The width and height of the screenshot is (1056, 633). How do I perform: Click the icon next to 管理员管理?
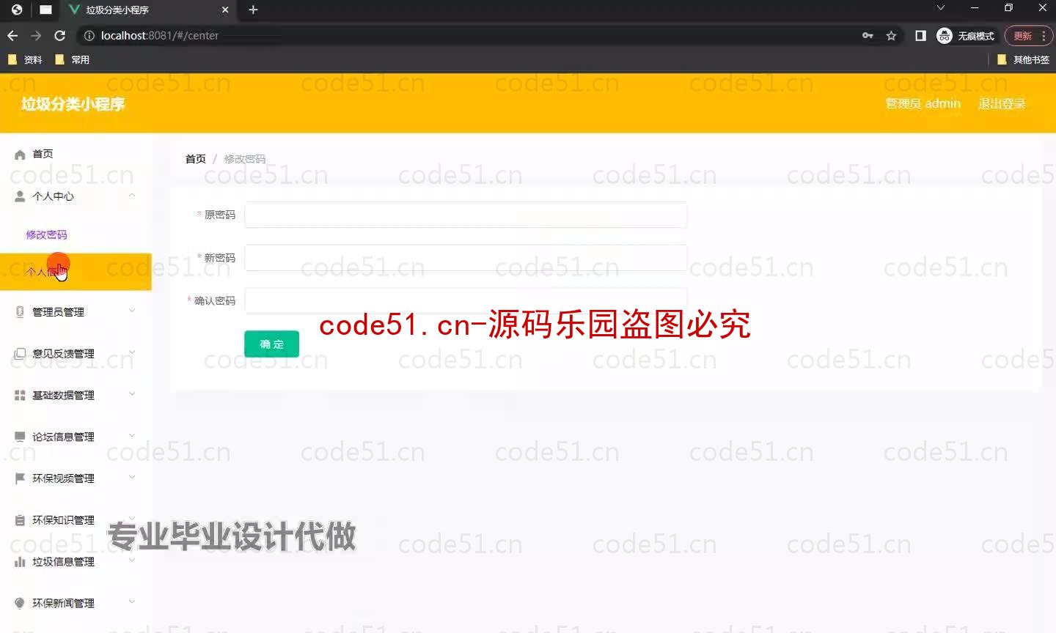point(20,312)
